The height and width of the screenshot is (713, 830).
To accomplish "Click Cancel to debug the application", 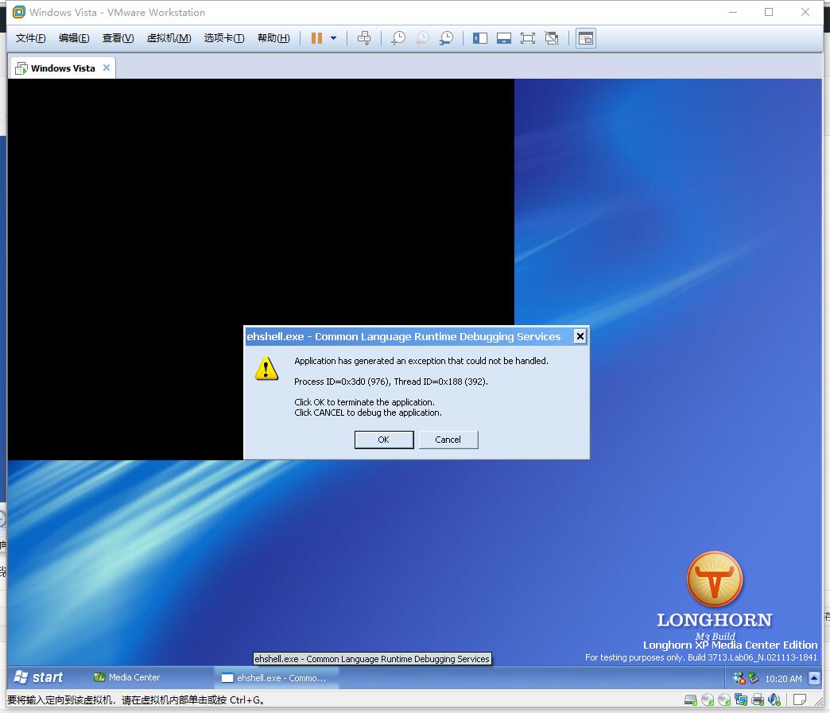I will [x=448, y=440].
